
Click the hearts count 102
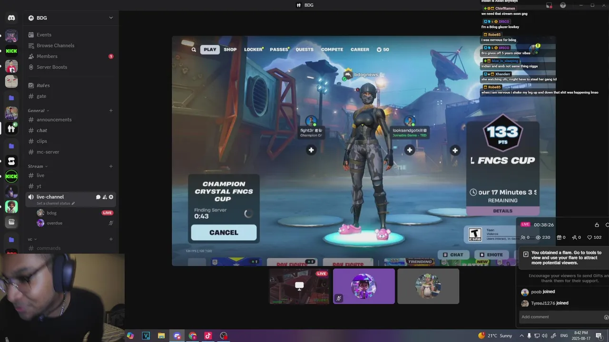coord(595,237)
